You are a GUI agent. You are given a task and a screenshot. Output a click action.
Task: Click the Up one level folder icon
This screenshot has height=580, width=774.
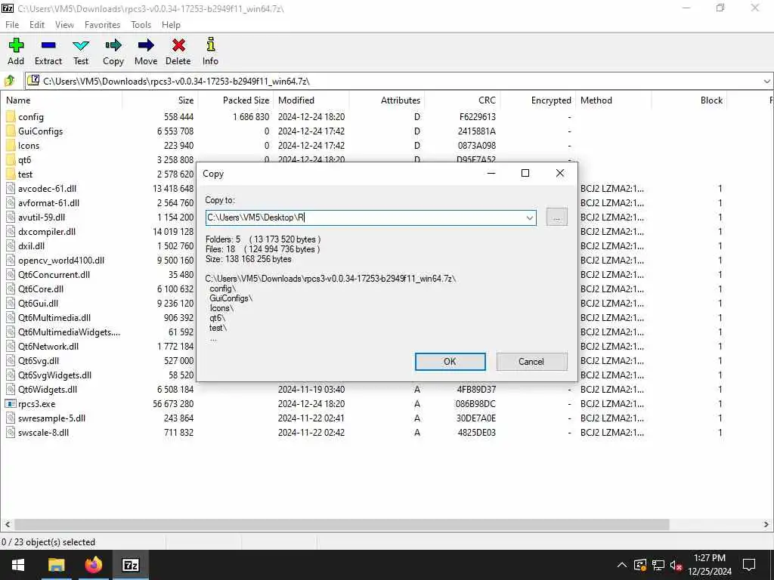pyautogui.click(x=9, y=80)
